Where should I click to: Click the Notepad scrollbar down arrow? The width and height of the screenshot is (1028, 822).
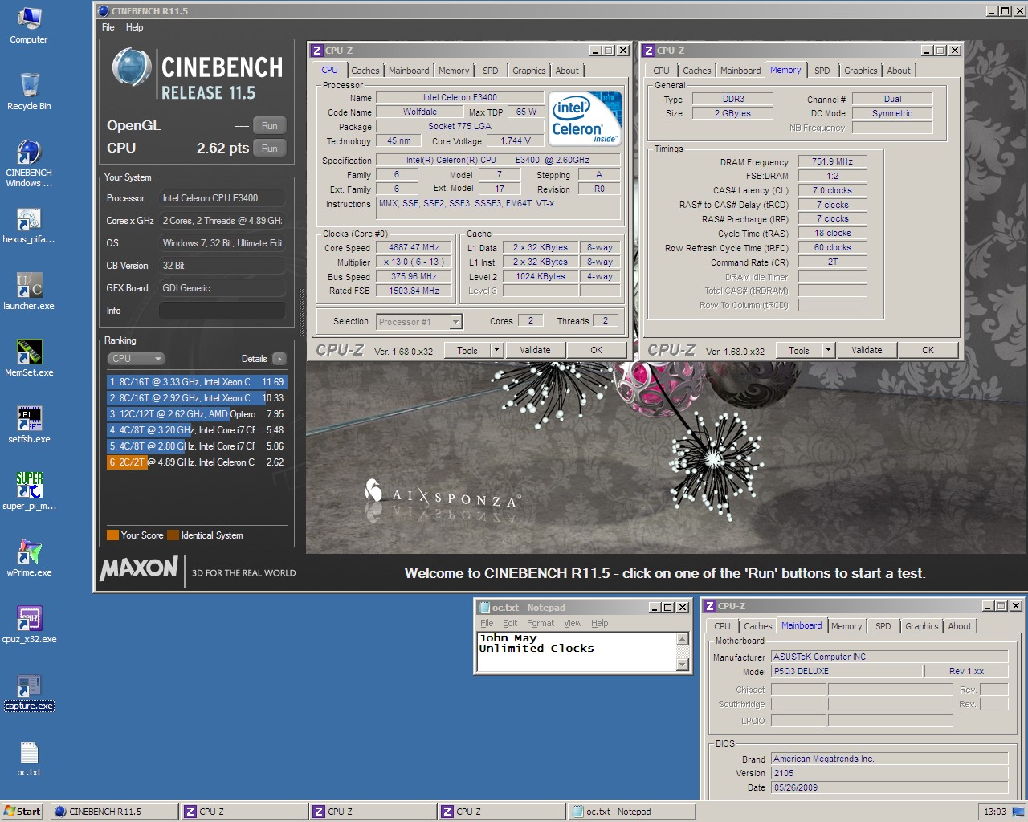click(x=683, y=665)
